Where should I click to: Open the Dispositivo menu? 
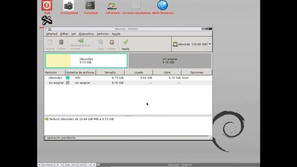(86, 34)
